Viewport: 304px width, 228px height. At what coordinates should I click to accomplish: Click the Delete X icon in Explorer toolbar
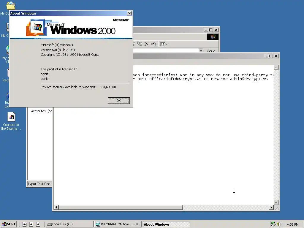147,44
